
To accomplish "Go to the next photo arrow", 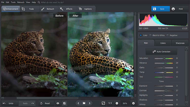I will (89, 103).
